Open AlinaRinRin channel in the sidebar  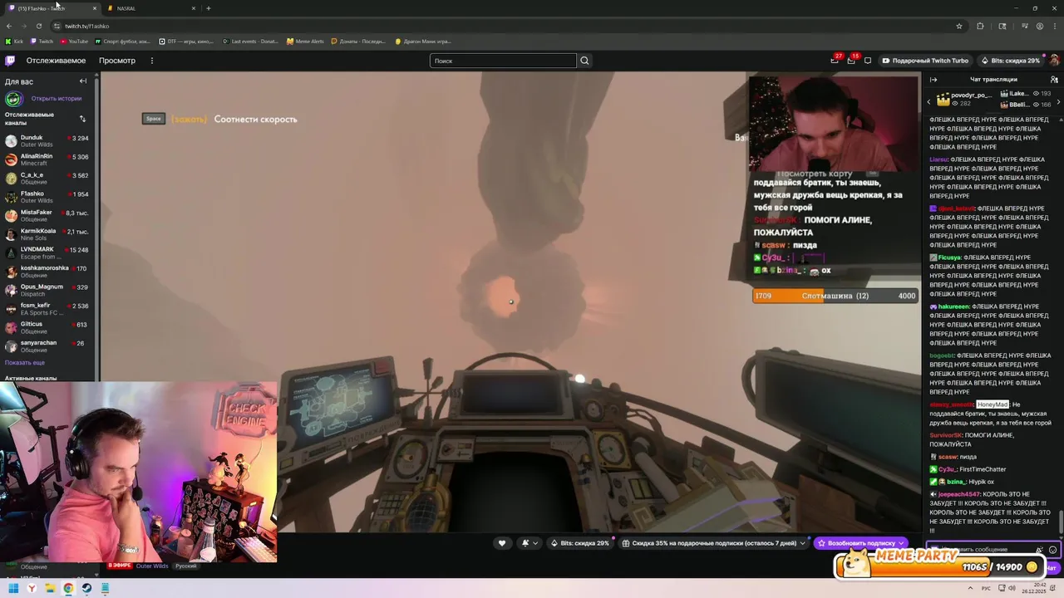point(48,159)
